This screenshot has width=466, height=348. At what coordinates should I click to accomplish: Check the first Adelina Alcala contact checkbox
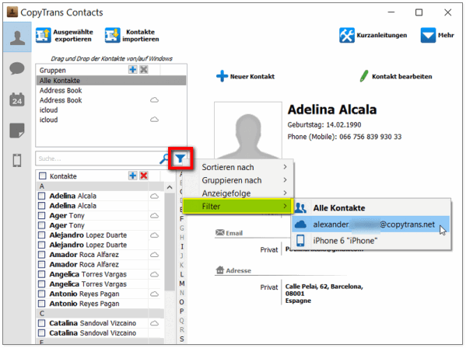[x=41, y=196]
